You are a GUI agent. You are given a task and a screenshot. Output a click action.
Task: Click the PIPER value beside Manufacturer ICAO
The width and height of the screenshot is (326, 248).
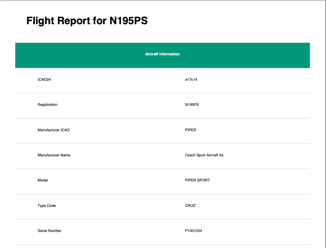[191, 130]
